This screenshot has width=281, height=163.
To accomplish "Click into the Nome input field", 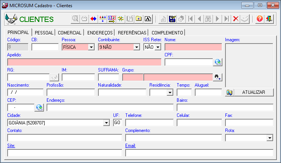I will pos(193,47).
